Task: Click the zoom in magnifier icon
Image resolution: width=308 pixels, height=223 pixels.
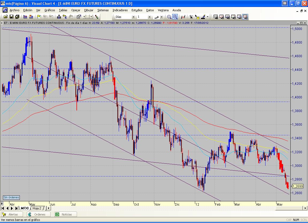Action: (175, 17)
